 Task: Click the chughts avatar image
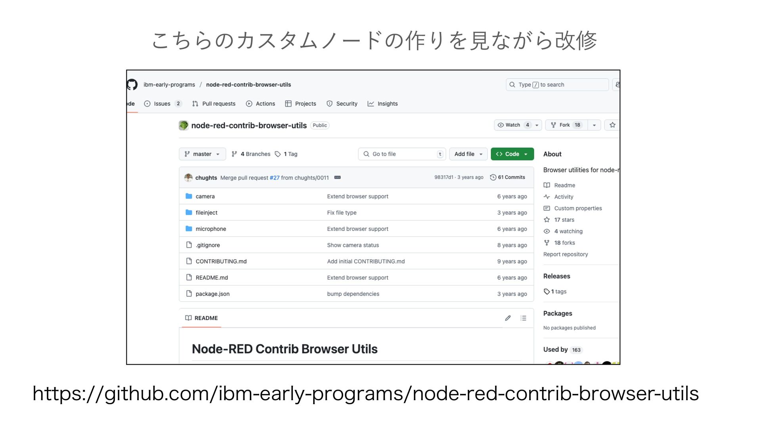[188, 178]
